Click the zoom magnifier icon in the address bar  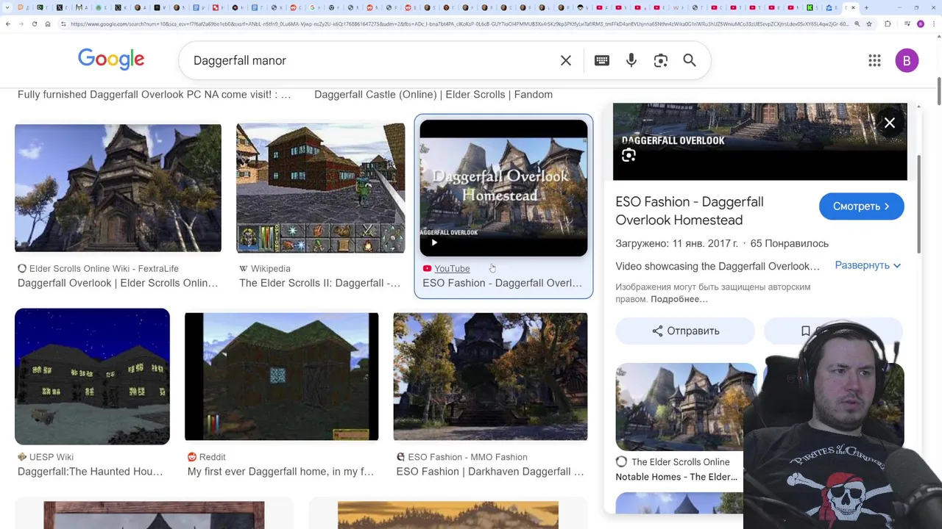856,24
